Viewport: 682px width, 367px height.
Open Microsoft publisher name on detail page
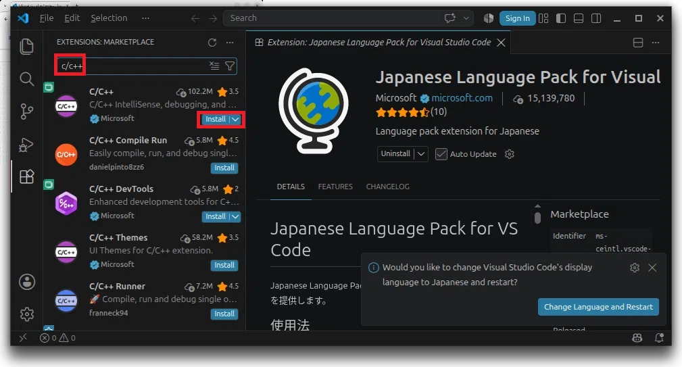(396, 98)
